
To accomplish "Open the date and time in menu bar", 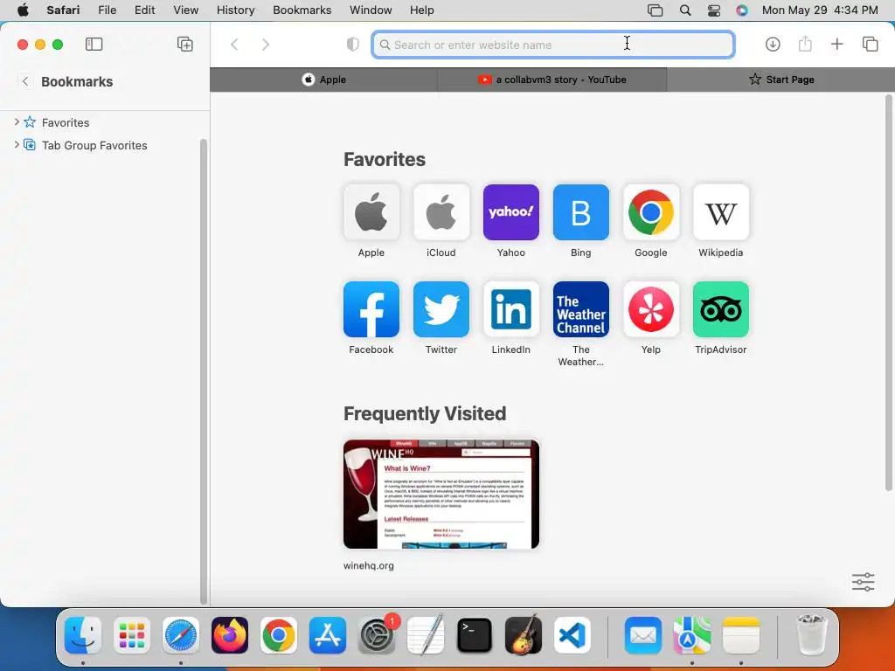I will click(820, 10).
